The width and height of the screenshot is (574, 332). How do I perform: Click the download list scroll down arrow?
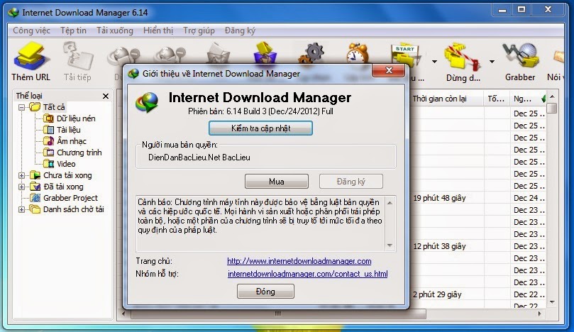coord(552,302)
